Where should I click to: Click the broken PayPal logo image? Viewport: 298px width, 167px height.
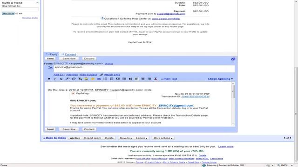[73, 94]
